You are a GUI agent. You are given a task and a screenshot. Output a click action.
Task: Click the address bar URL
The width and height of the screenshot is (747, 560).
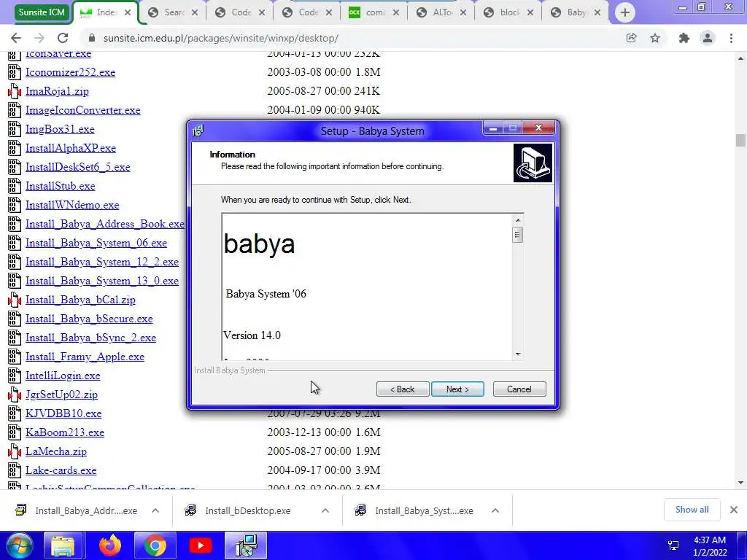(x=220, y=38)
